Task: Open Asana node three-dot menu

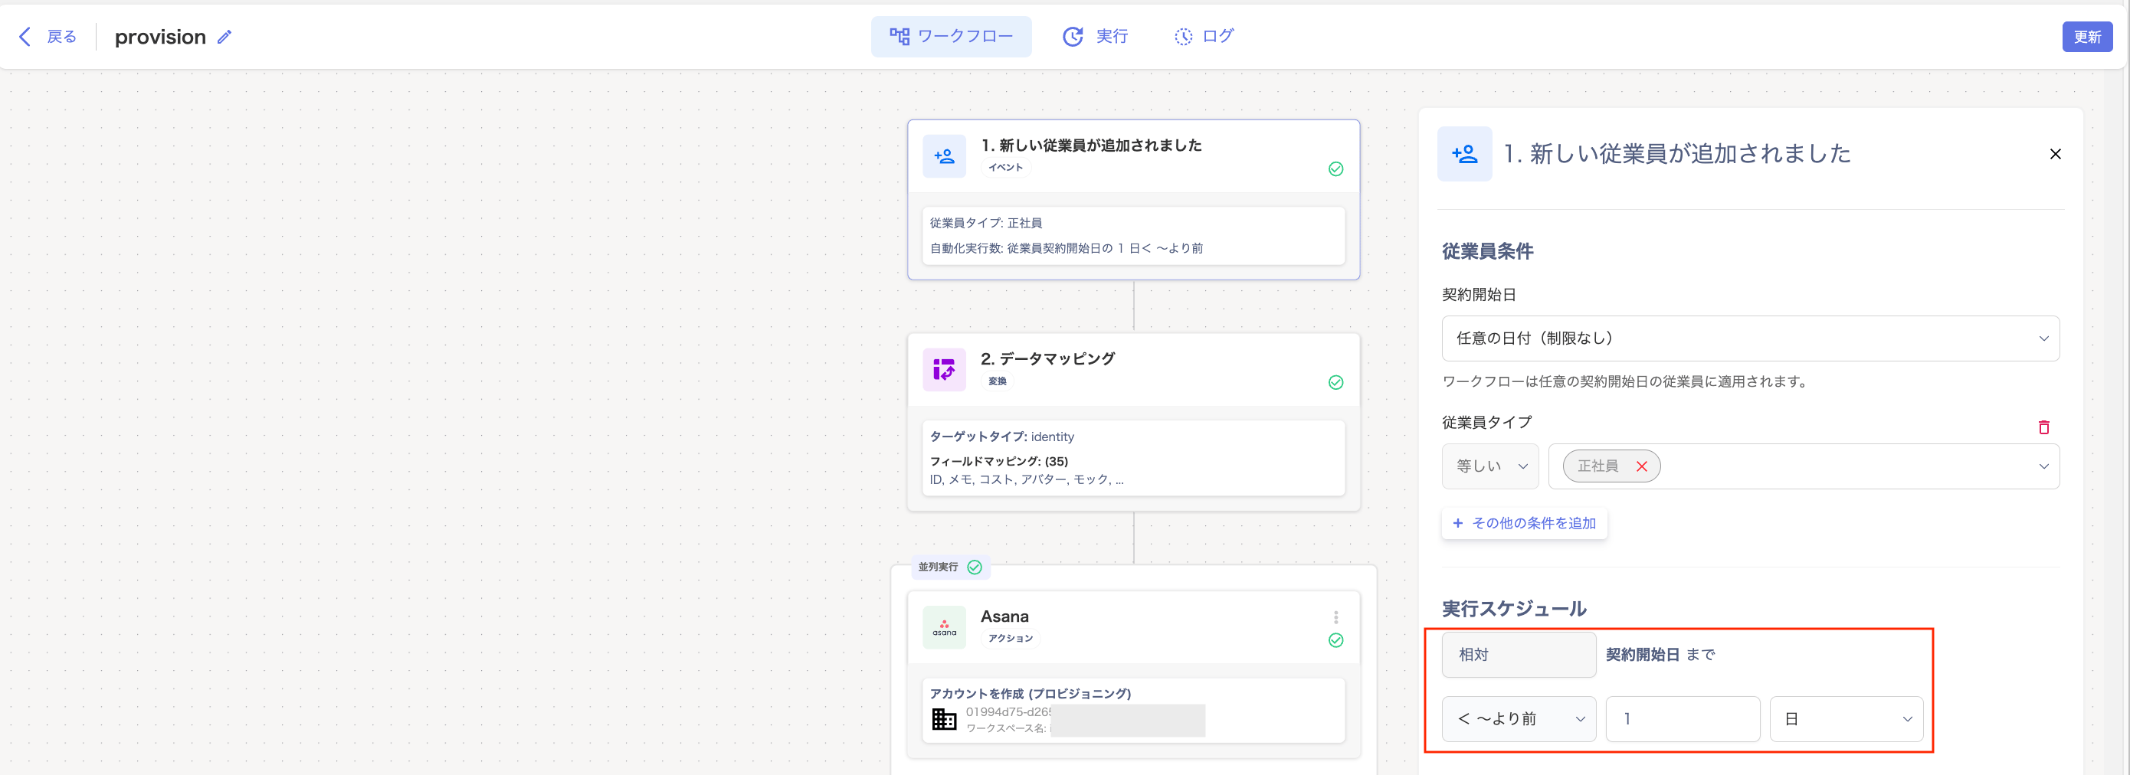Action: (1335, 617)
